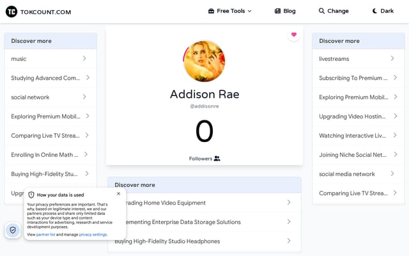Image resolution: width=409 pixels, height=256 pixels.
Task: Click chevron next to livestreams
Action: [392, 58]
